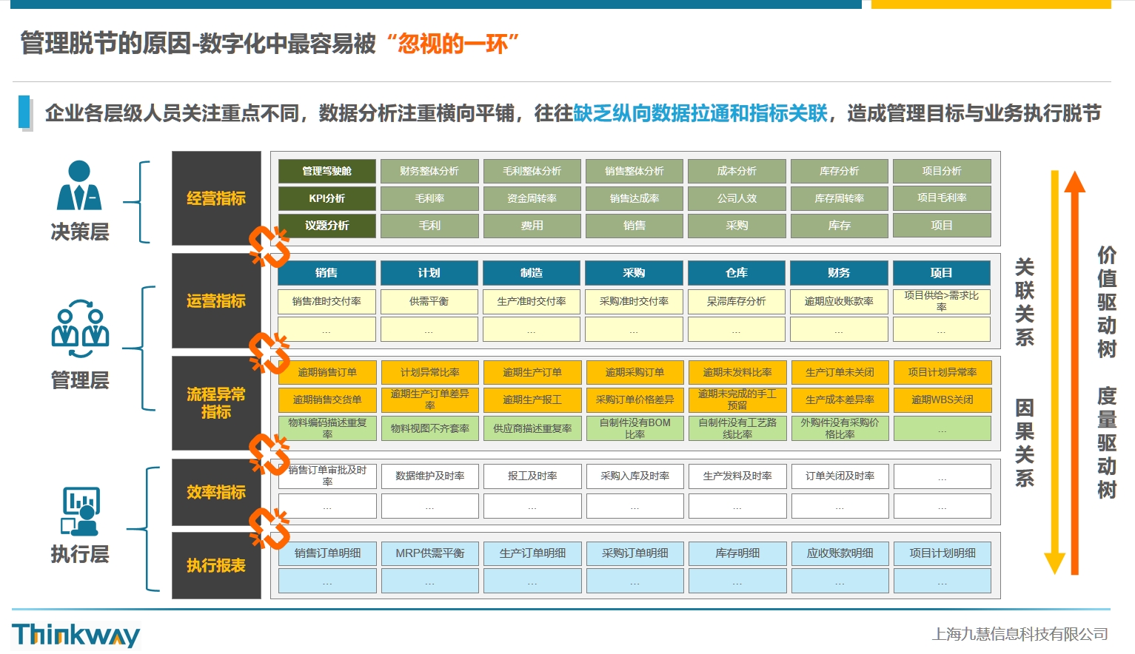Click the blue 制造 header
Viewport: 1135px width, 654px height.
[532, 273]
